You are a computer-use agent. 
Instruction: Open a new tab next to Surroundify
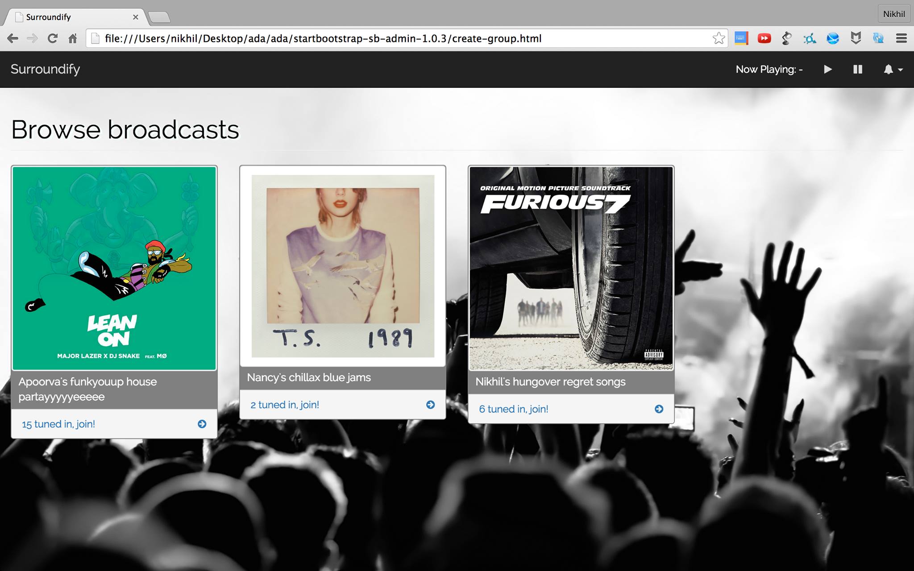(x=159, y=17)
